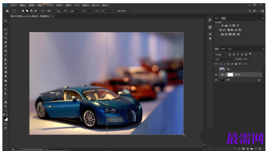
Task: Open the layer filter type dropdown
Action: 220,55
